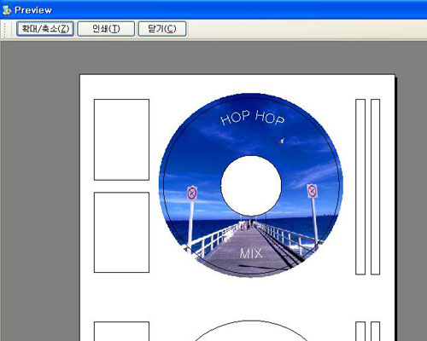Select the upper left blank label rectangle
This screenshot has width=427, height=341.
pyautogui.click(x=121, y=140)
